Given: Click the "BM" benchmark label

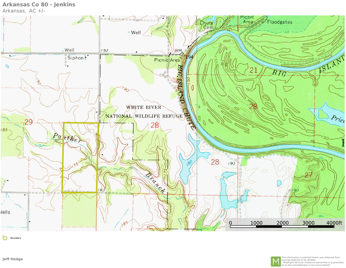Looking at the screenshot, I should (x=178, y=51).
